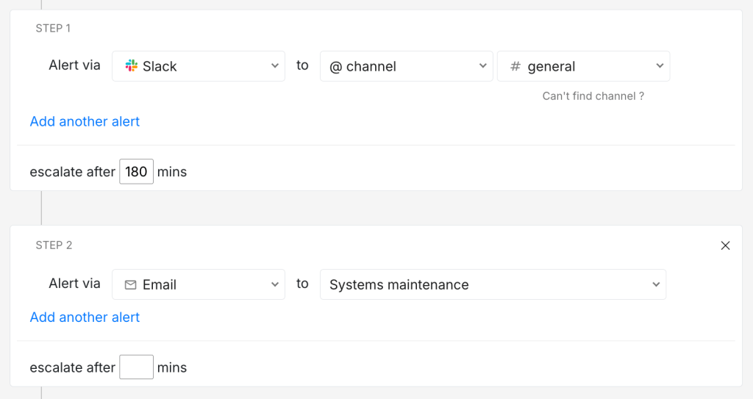Click the chevron arrow on the general channel selector
Screen dimensions: 753x399
[x=659, y=66]
